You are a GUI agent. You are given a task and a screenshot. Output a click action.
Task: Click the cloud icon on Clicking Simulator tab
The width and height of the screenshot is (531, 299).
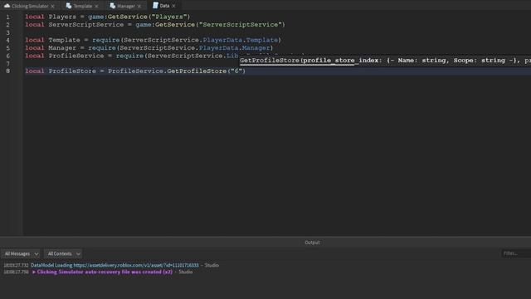pyautogui.click(x=7, y=6)
